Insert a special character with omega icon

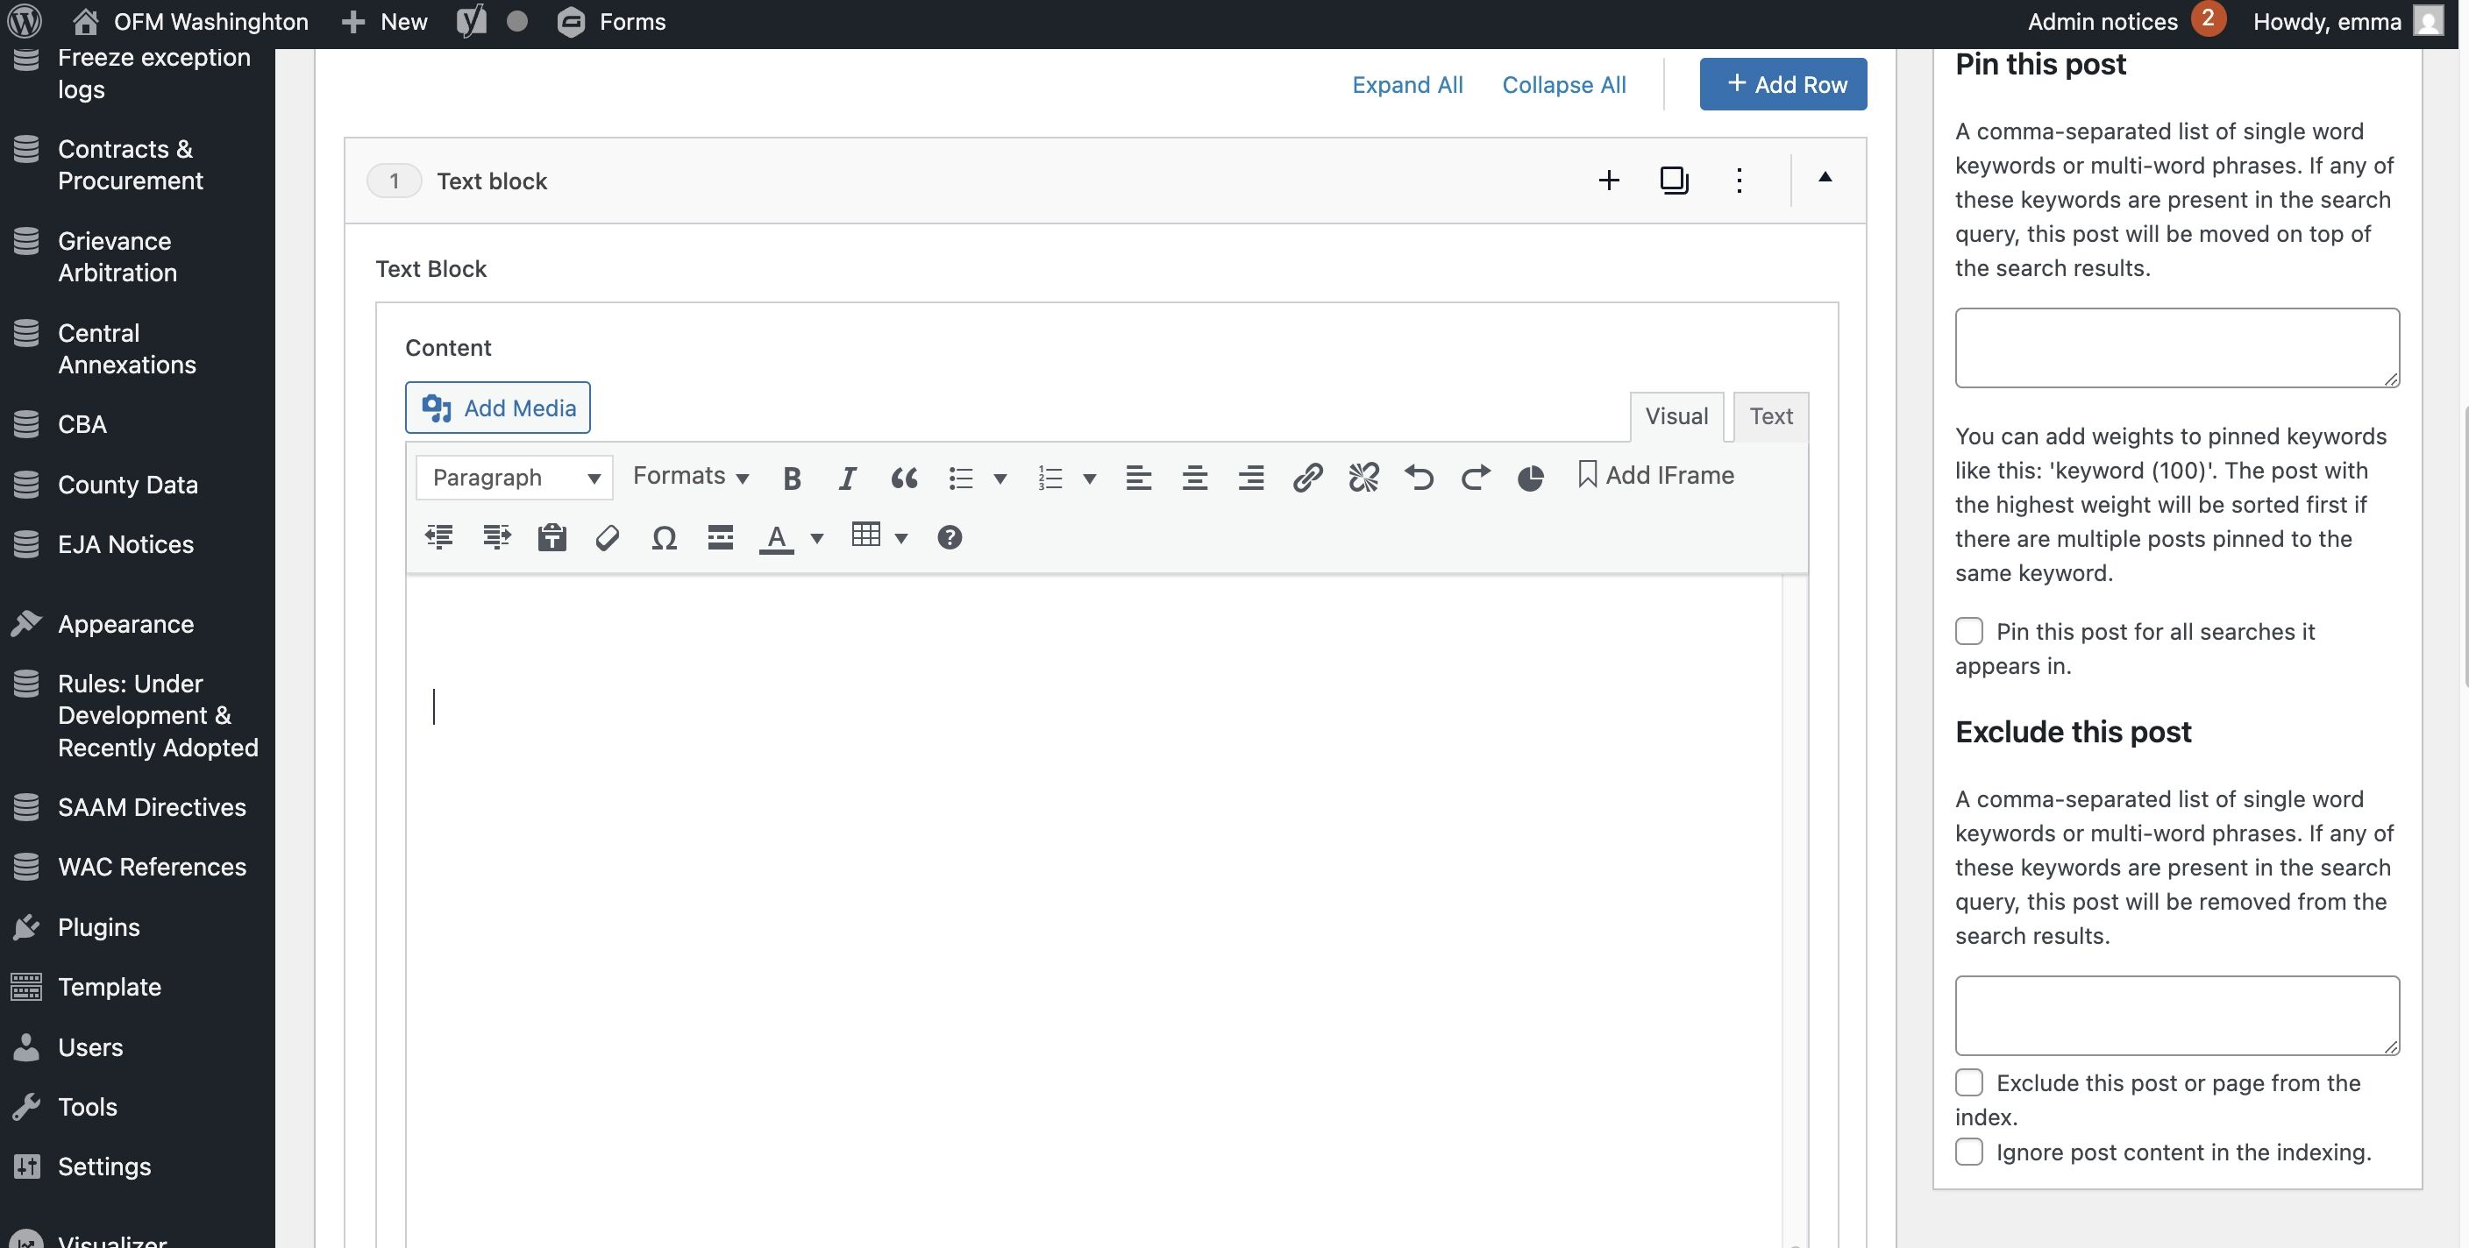[663, 537]
